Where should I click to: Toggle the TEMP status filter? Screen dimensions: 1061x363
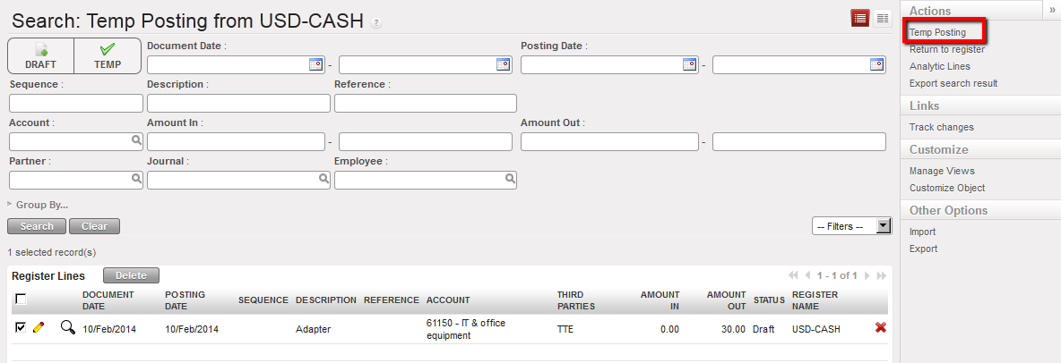coord(108,55)
